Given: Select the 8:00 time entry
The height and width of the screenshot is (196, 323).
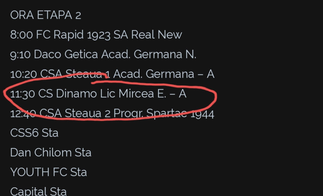Looking at the screenshot, I should 21,35.
